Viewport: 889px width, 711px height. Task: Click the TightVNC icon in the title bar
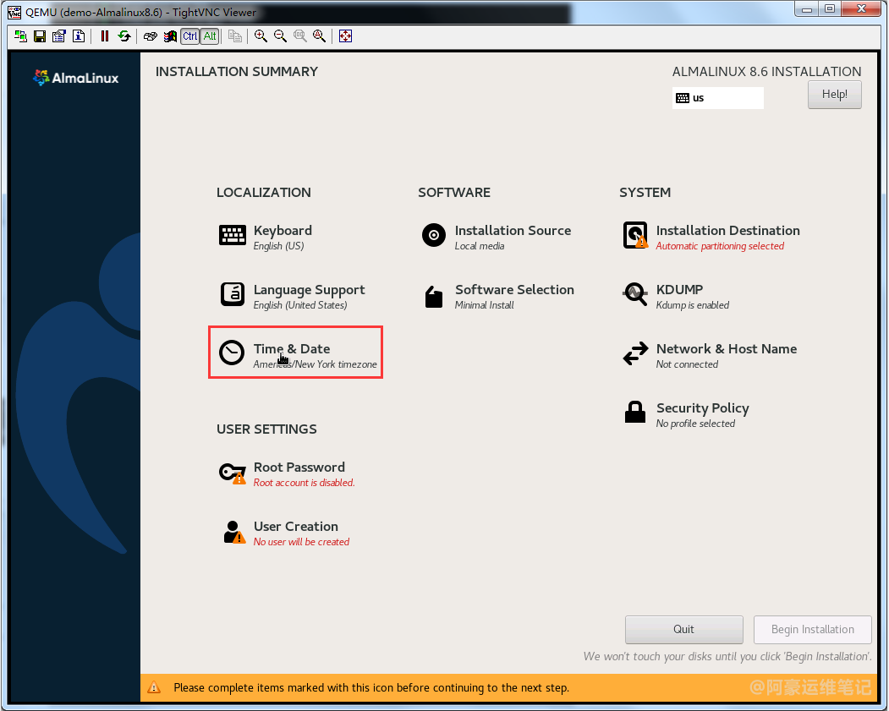click(x=14, y=12)
